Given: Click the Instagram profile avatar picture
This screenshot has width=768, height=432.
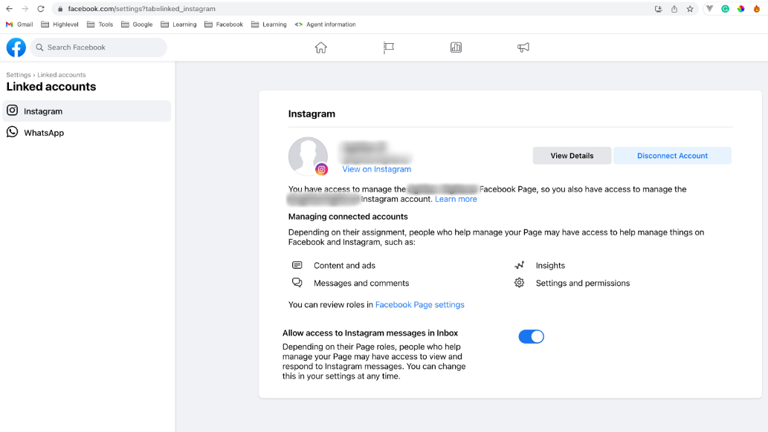Looking at the screenshot, I should coord(308,156).
